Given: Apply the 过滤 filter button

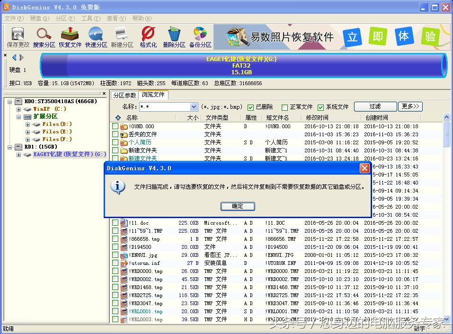Looking at the screenshot, I should [374, 106].
